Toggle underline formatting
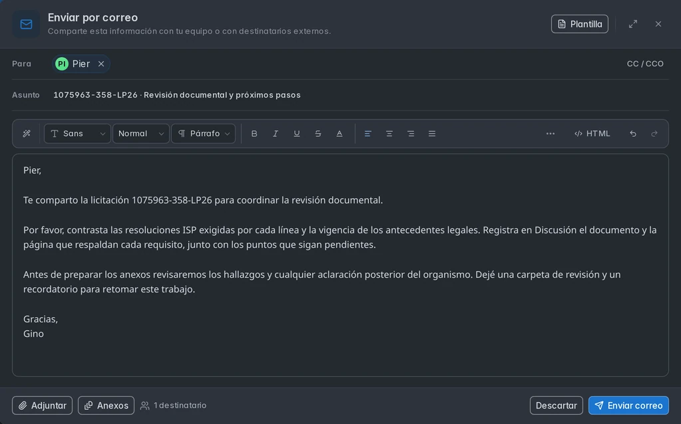Viewport: 681px width, 424px height. tap(297, 134)
